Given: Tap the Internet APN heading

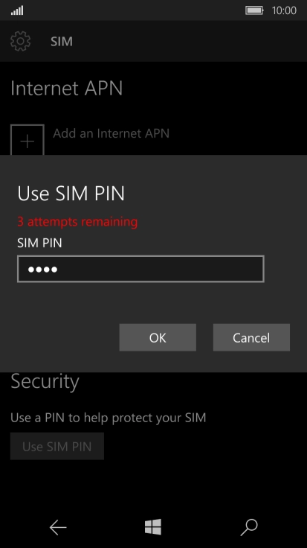Looking at the screenshot, I should pos(67,88).
